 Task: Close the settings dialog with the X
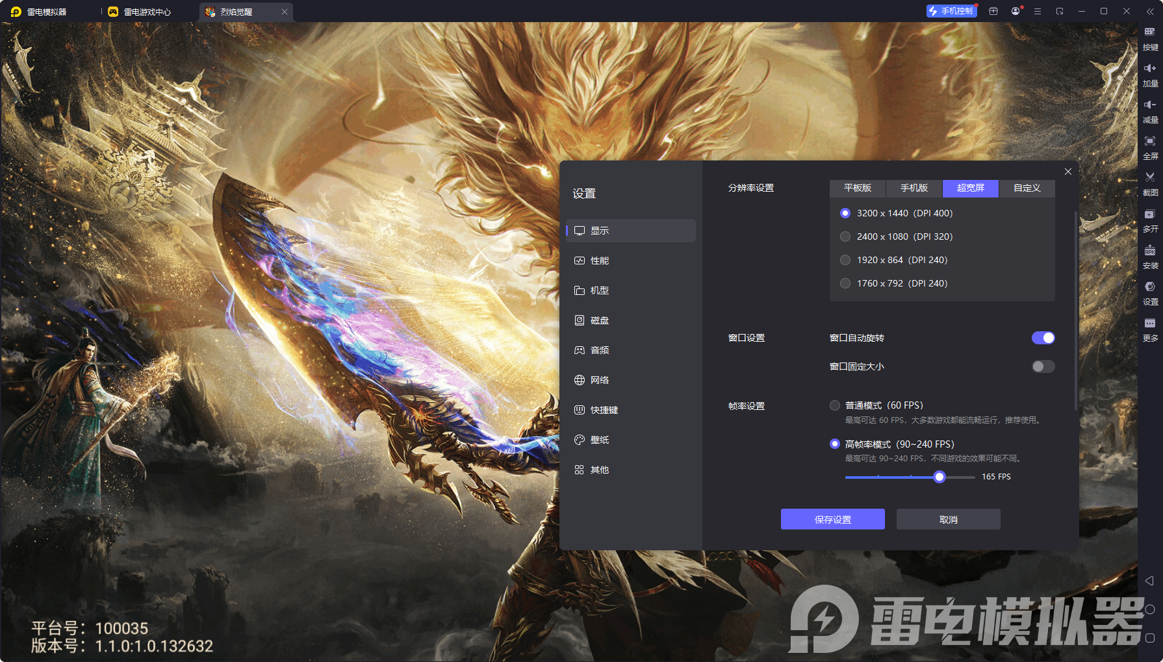[1068, 172]
